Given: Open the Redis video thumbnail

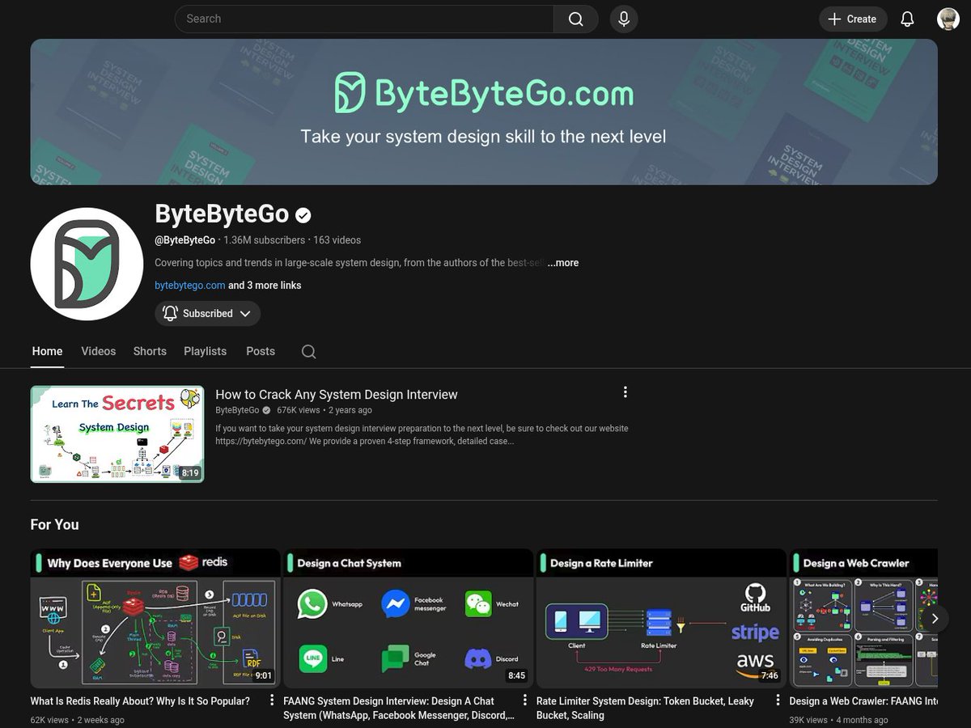Looking at the screenshot, I should 155,619.
